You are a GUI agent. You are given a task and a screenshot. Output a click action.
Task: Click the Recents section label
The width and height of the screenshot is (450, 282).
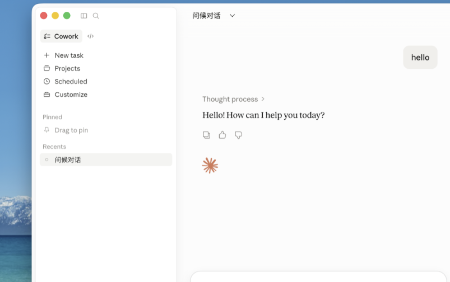(x=54, y=147)
